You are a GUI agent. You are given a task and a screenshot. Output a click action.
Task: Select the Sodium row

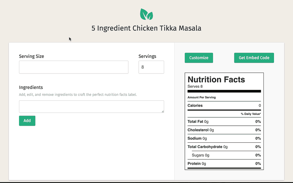(224, 138)
